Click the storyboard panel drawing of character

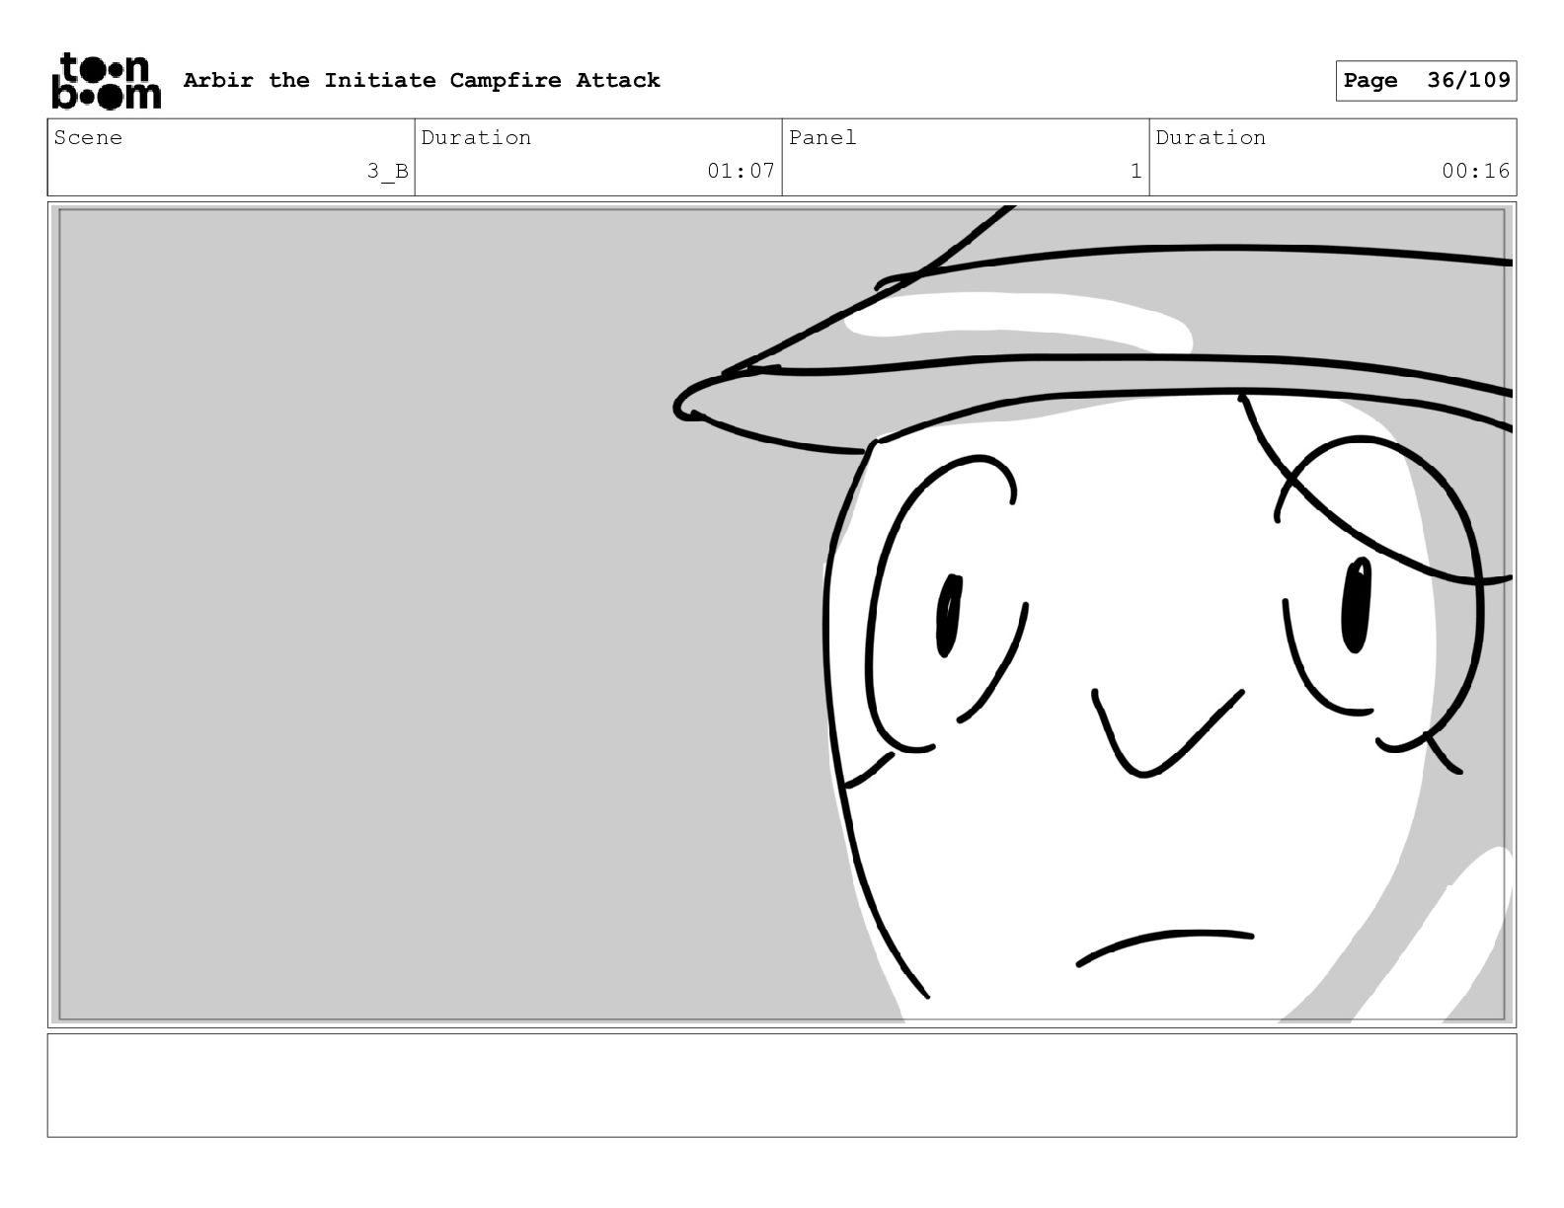point(782,615)
